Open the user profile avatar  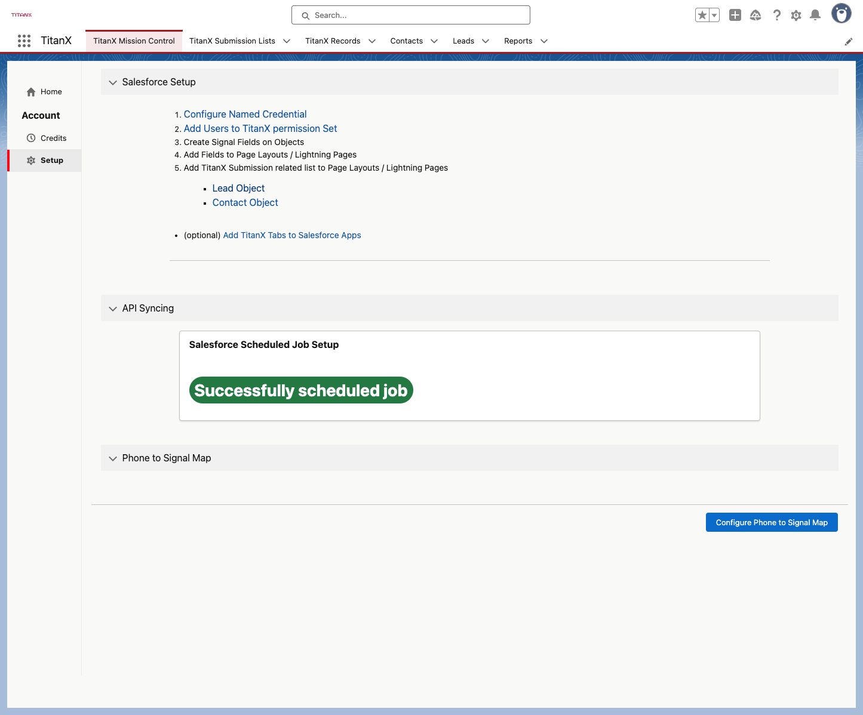(x=841, y=13)
